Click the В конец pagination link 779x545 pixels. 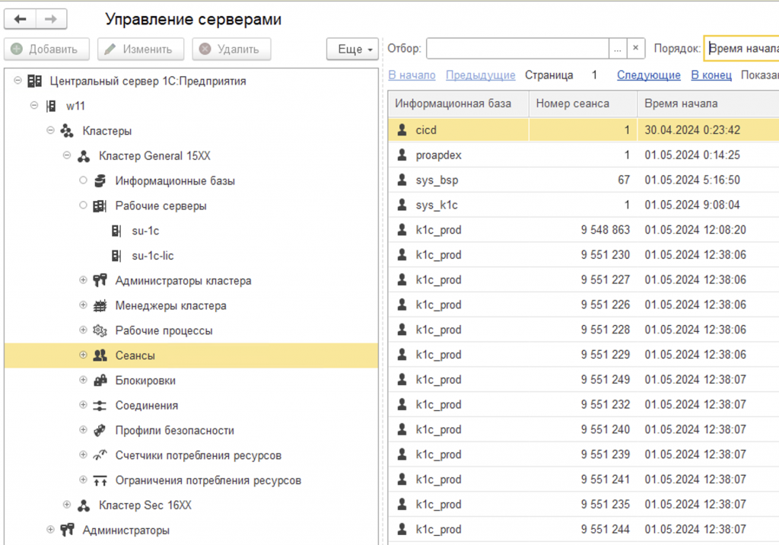point(711,75)
